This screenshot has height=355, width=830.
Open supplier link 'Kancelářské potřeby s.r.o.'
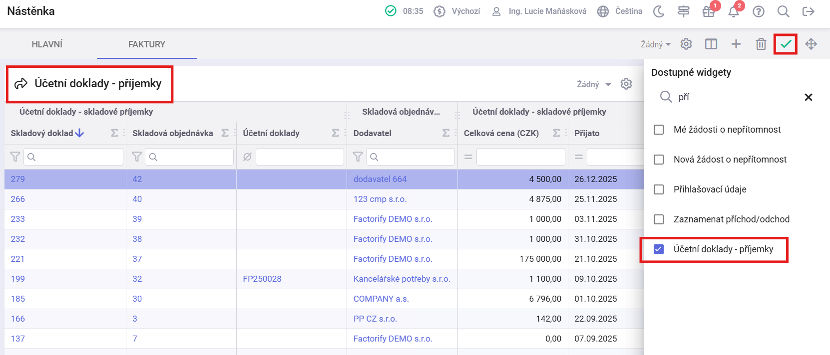click(x=402, y=279)
